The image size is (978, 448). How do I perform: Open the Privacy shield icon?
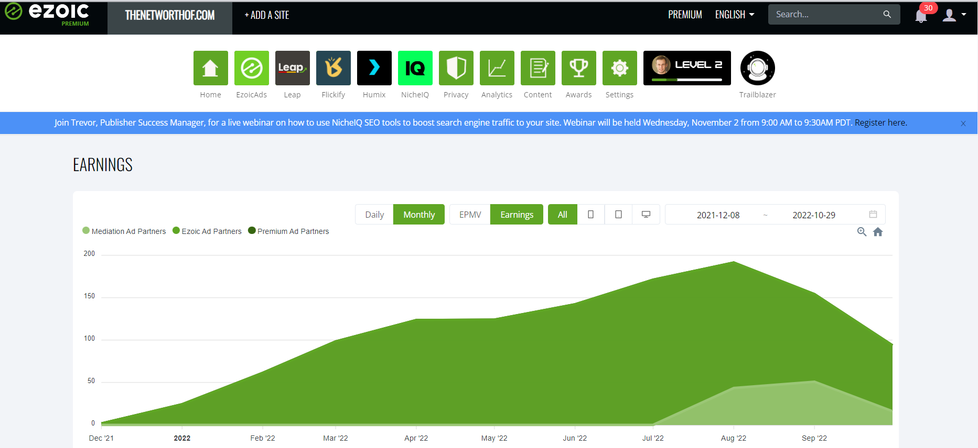(x=456, y=68)
